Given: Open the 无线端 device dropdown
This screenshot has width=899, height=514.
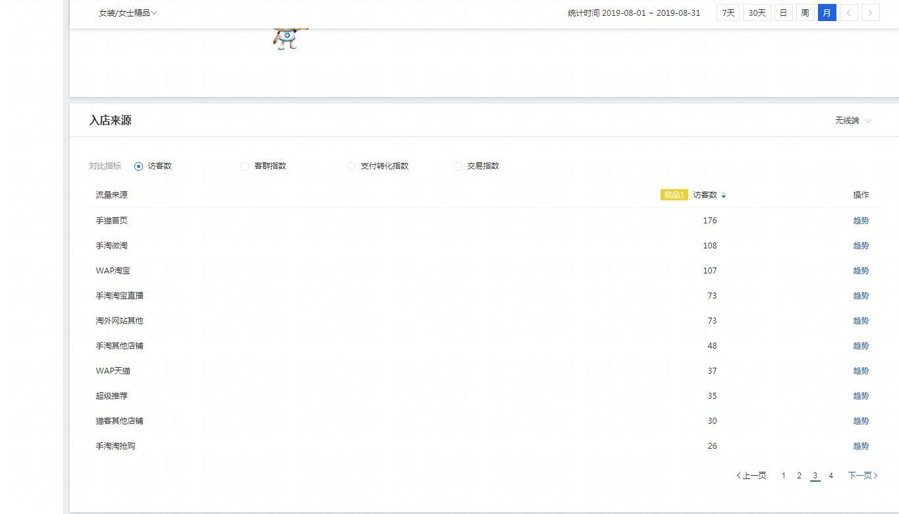Looking at the screenshot, I should coord(853,121).
